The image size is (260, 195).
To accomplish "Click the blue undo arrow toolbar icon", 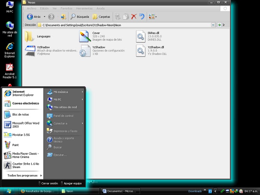I will point(142,16).
